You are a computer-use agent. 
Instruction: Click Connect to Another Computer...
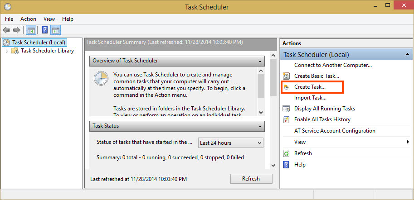[x=333, y=65]
